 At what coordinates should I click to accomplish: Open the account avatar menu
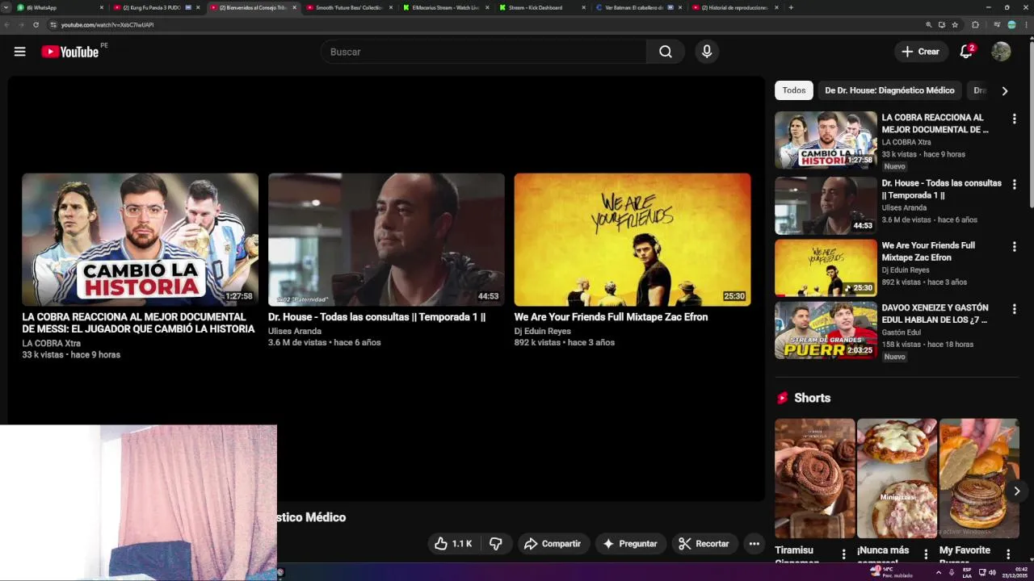[1001, 52]
